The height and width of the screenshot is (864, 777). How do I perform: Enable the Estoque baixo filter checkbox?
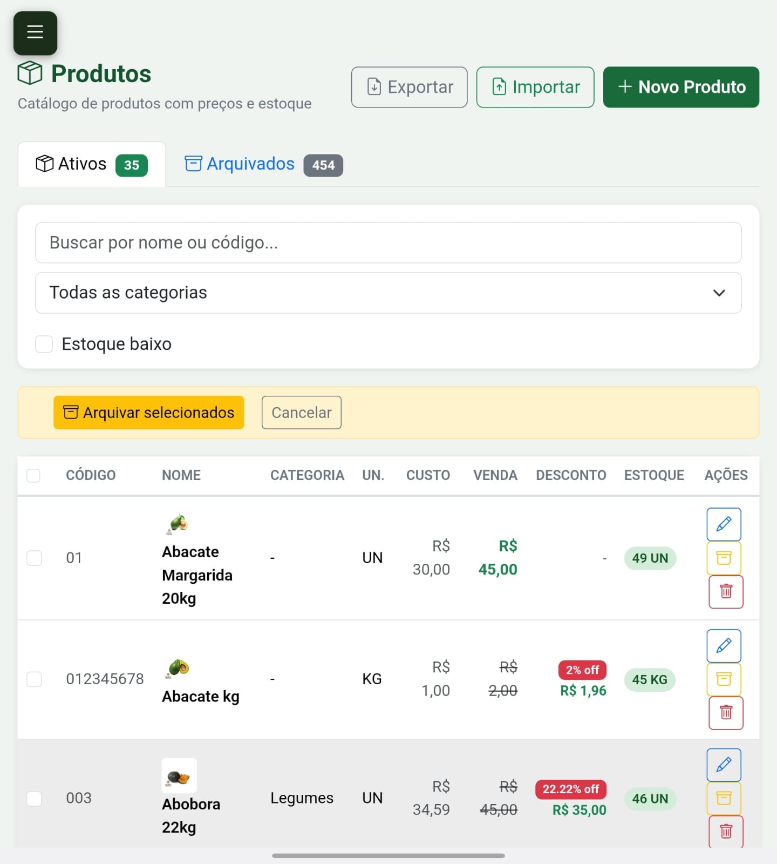[44, 343]
